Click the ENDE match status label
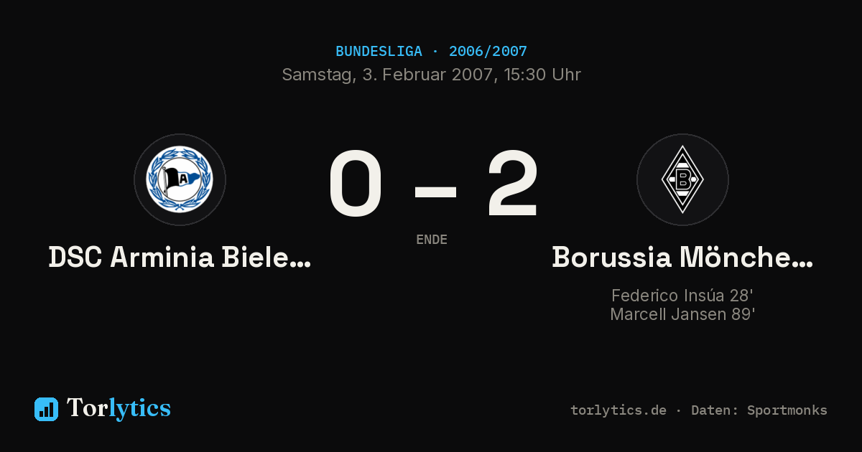Screen dimensions: 862x452 pos(432,240)
